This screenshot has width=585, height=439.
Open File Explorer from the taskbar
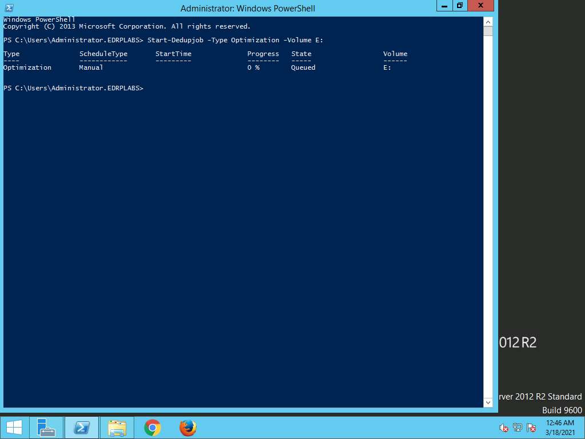[x=117, y=428]
